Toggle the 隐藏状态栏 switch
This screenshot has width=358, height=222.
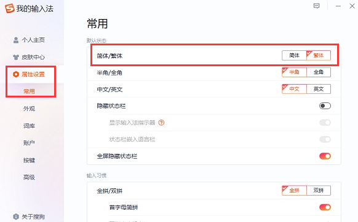click(325, 106)
